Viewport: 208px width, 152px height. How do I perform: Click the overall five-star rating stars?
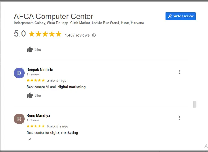click(45, 34)
